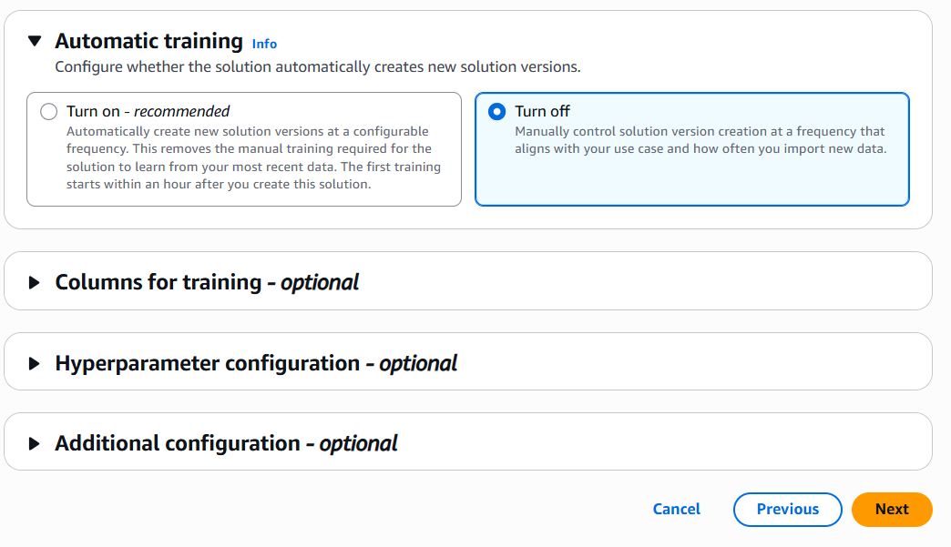Image resolution: width=951 pixels, height=547 pixels.
Task: Click the 'Automatic training' section heading
Action: (x=148, y=41)
